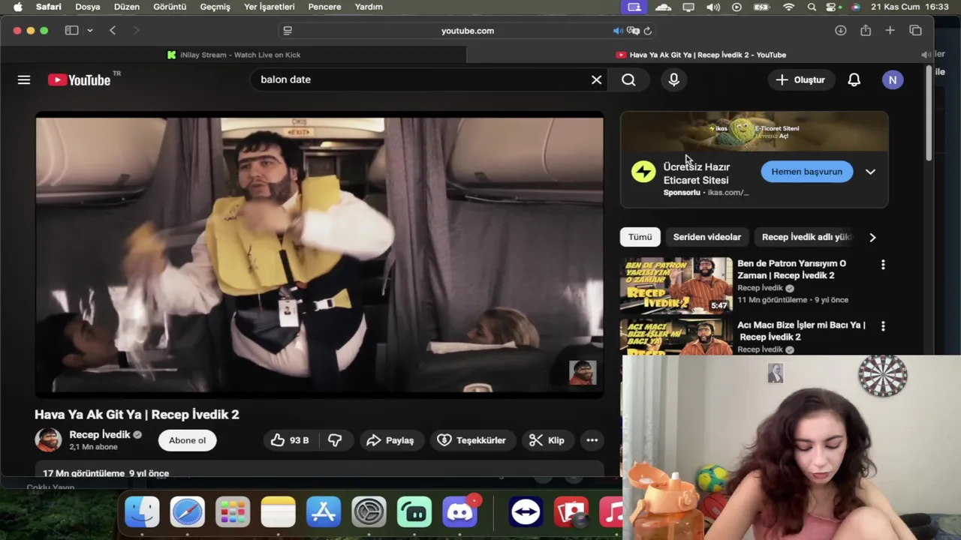
Task: Subscribe with the Abone ol button
Action: click(187, 440)
